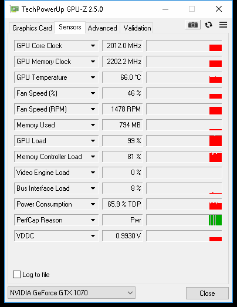This screenshot has width=237, height=307.
Task: Open the Advanced tab
Action: (x=102, y=28)
